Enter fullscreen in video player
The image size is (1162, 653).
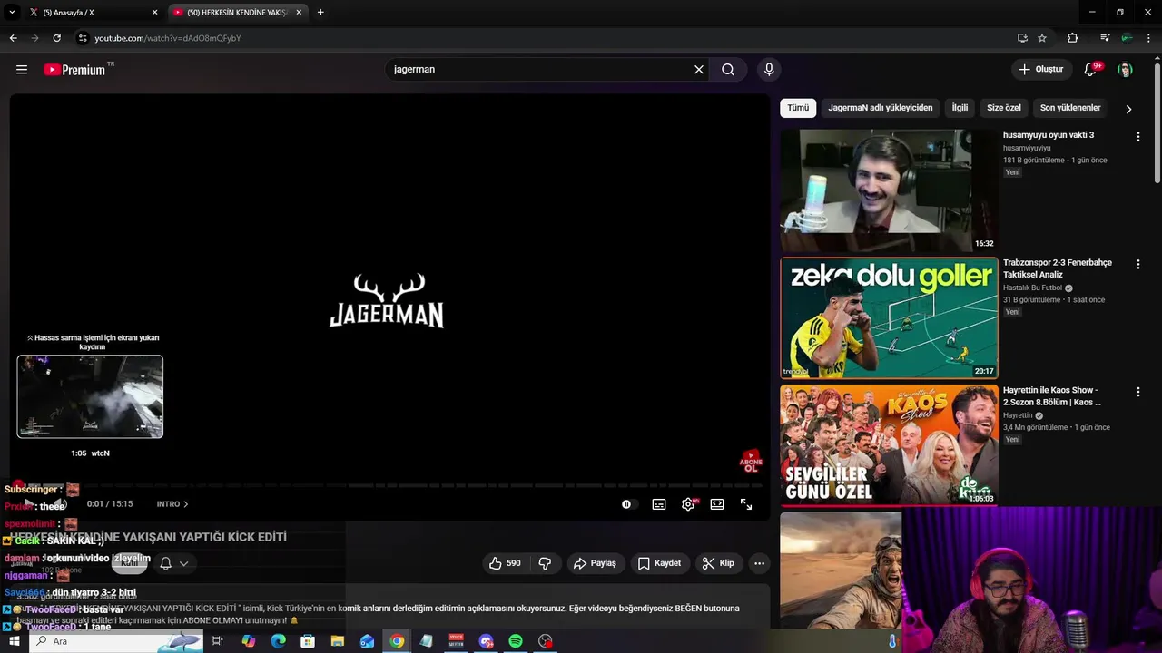(746, 504)
